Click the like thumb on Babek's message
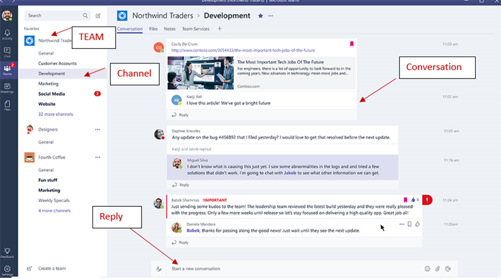This screenshot has width=501, height=279. pyautogui.click(x=413, y=200)
